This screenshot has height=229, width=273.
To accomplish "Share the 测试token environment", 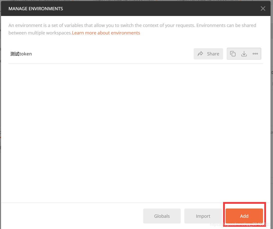I will coord(208,54).
